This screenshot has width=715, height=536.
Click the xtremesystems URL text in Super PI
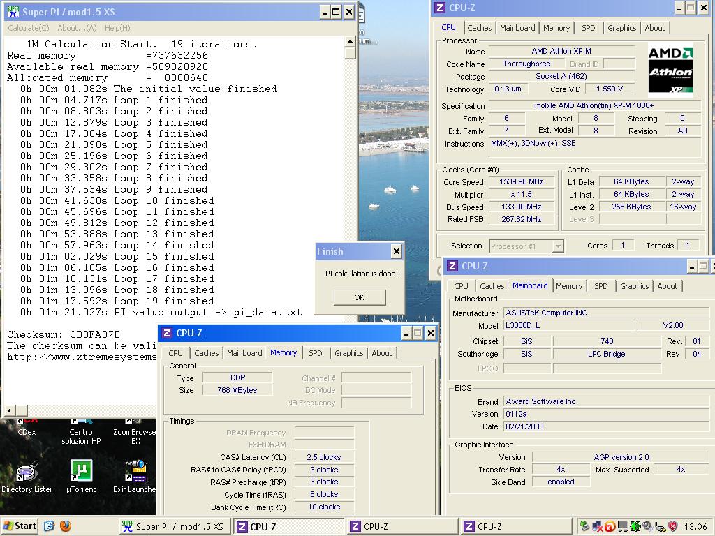pyautogui.click(x=82, y=357)
